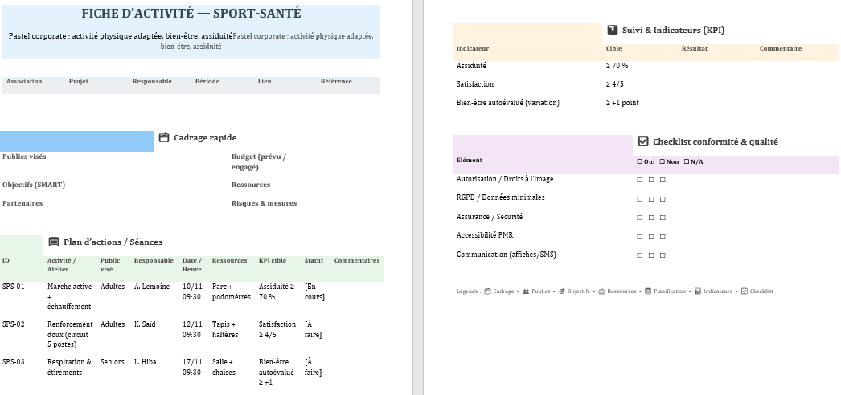
Task: Mark Non for Communication (affiches/SMS)
Action: click(651, 255)
